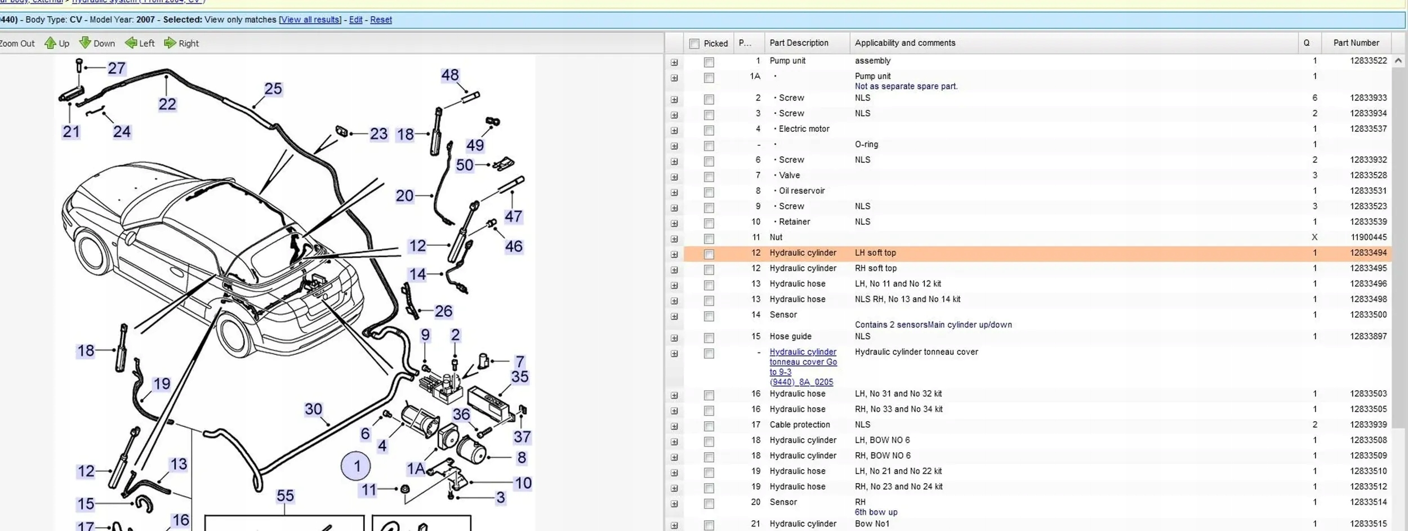The height and width of the screenshot is (531, 1408).
Task: Sort by Applicability and comments column header
Action: click(1073, 43)
